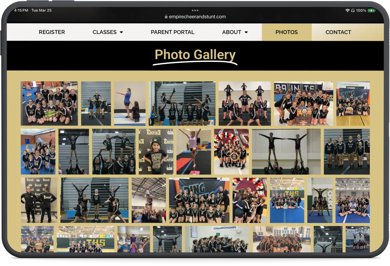Open photo of child in Empire beanie
Screen dimensions: 390x266
click(156, 152)
